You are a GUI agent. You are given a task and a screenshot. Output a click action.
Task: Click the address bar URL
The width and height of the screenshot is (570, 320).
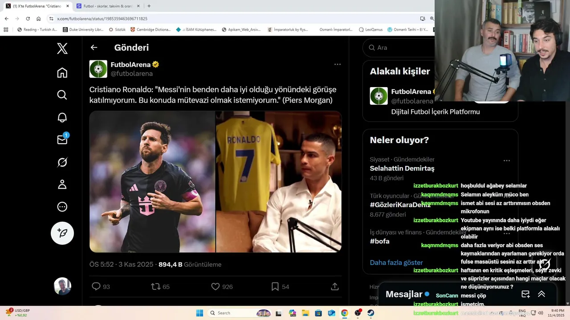point(102,19)
